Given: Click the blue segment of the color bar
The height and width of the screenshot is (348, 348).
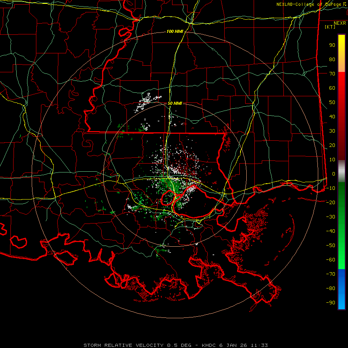Looking at the screenshot, I should coord(341,289).
